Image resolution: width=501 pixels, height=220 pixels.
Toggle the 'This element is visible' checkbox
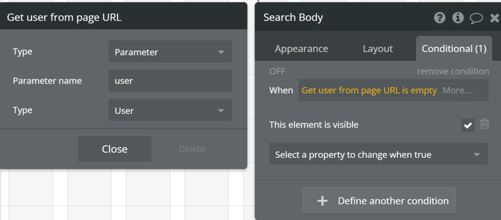pyautogui.click(x=468, y=125)
